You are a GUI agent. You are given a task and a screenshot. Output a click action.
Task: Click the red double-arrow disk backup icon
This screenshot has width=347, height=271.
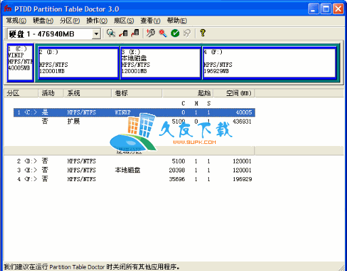123,33
